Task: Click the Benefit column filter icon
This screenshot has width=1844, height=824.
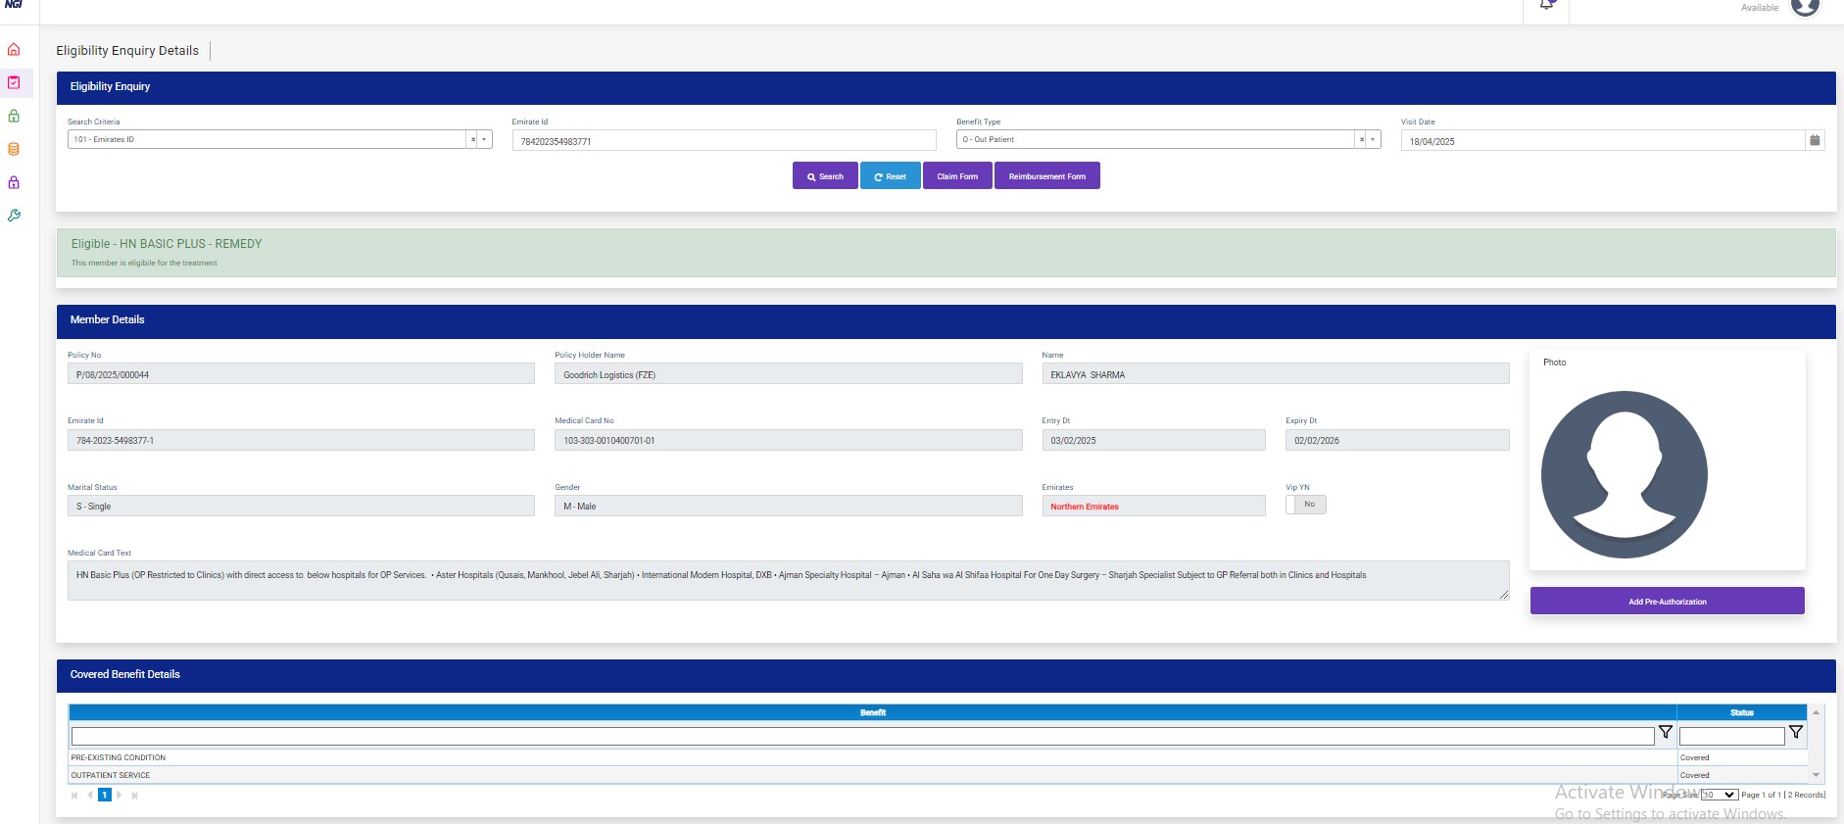Action: pos(1665,733)
